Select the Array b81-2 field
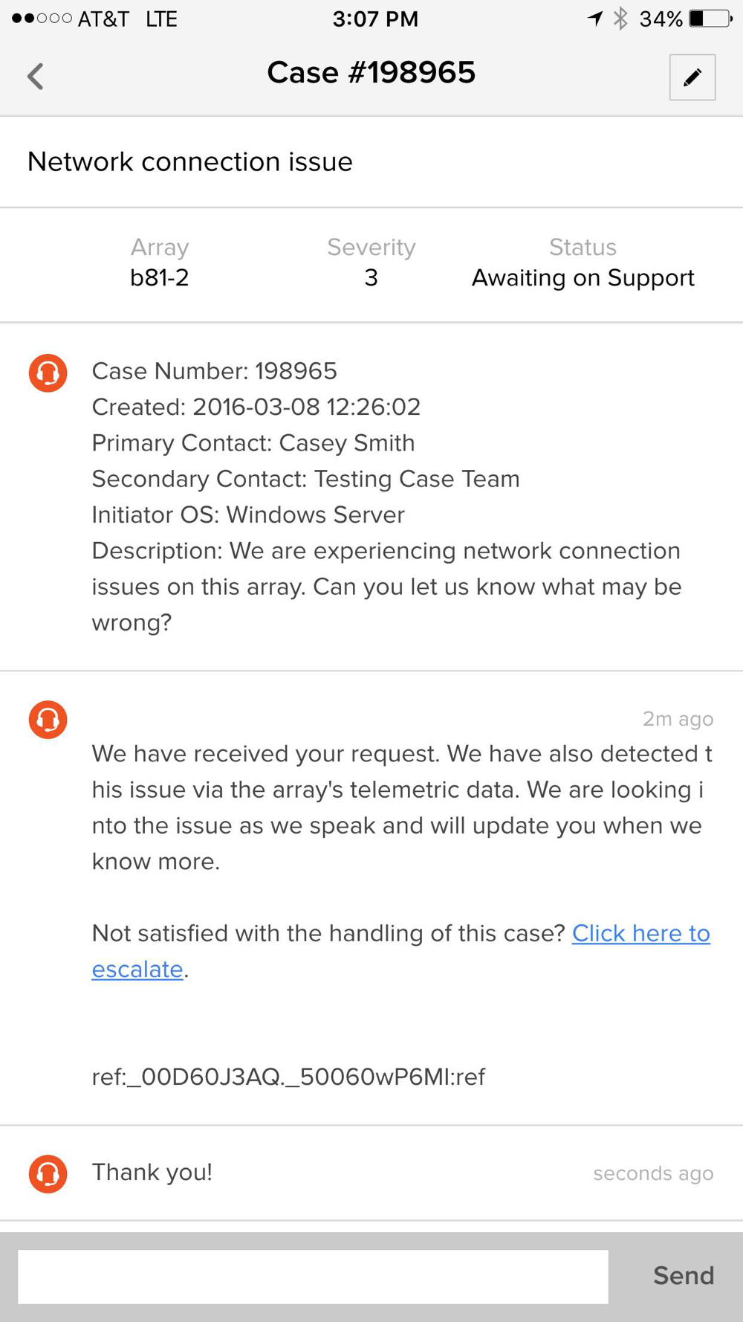This screenshot has width=743, height=1322. tap(159, 262)
